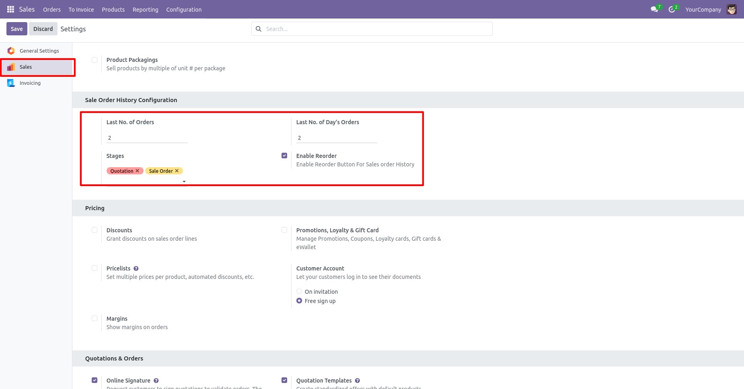
Task: Remove the Sale Order stage tag
Action: (177, 171)
